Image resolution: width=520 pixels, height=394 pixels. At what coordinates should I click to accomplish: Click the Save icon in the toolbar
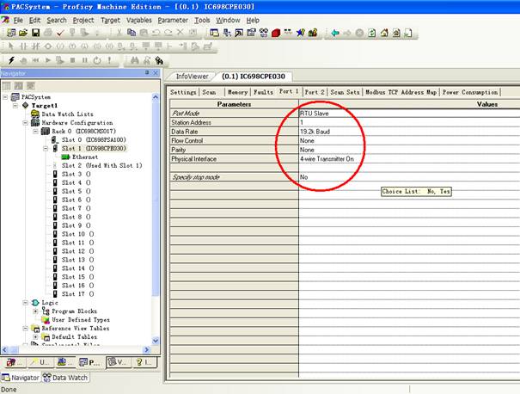[35, 33]
